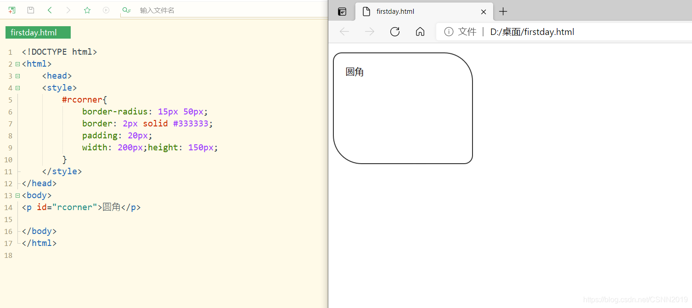This screenshot has height=308, width=692.
Task: Click the 圆角 text in the rendered page
Action: [x=354, y=72]
